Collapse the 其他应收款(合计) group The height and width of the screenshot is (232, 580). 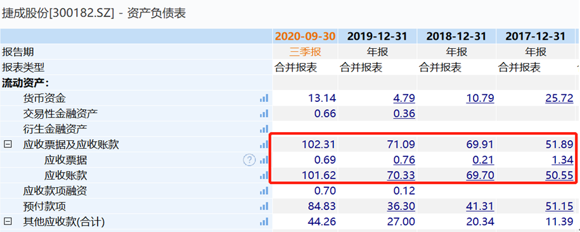coord(7,222)
